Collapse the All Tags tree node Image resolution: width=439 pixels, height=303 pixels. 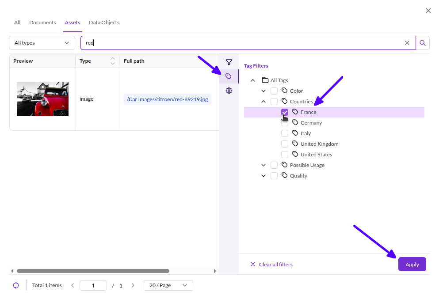(x=253, y=80)
